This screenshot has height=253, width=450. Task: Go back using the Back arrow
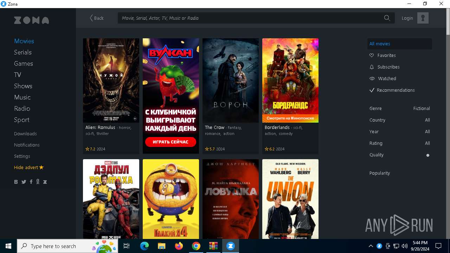(97, 18)
